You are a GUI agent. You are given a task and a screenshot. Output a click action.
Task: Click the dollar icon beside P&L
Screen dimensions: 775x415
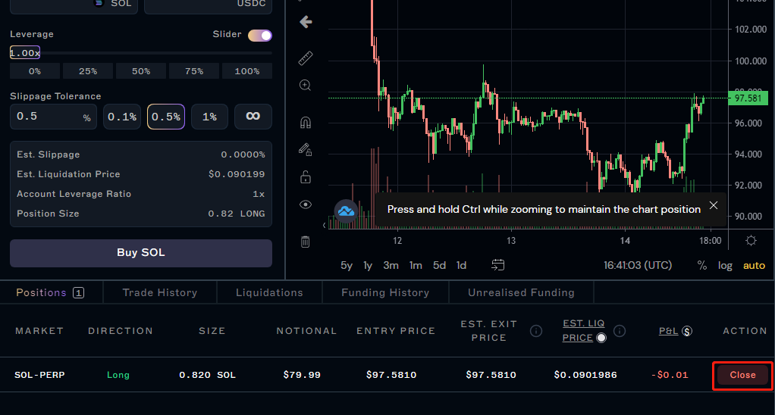coord(687,331)
